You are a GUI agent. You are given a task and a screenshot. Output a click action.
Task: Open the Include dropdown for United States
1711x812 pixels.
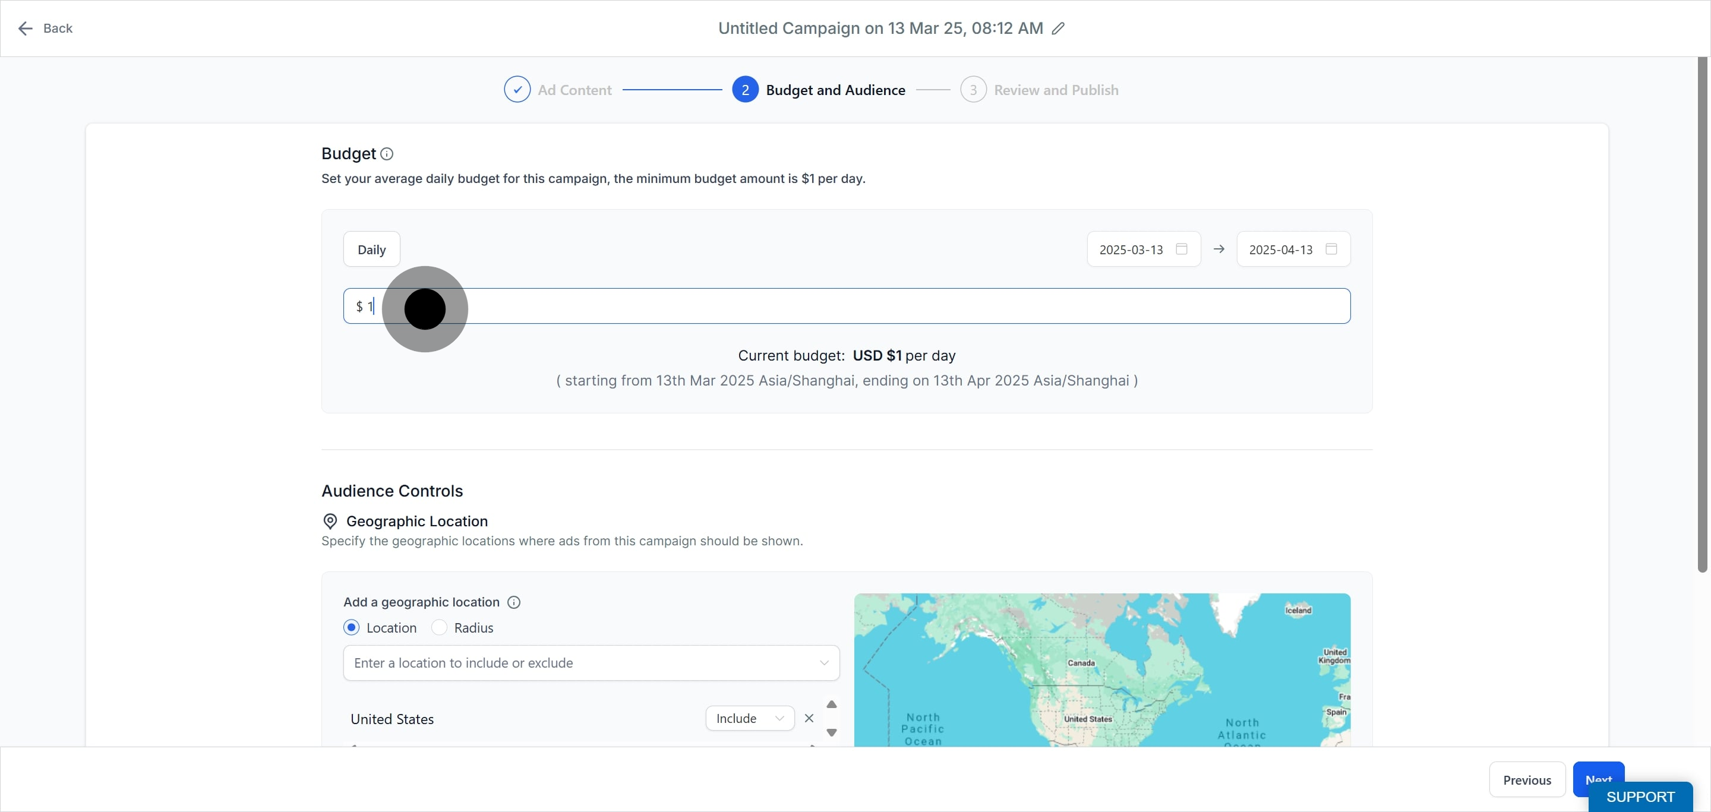[x=750, y=718]
